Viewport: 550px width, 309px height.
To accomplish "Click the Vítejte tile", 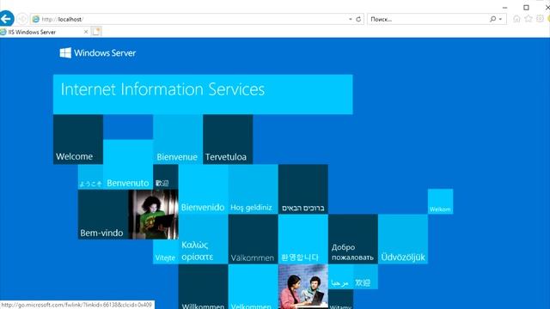I will [166, 251].
